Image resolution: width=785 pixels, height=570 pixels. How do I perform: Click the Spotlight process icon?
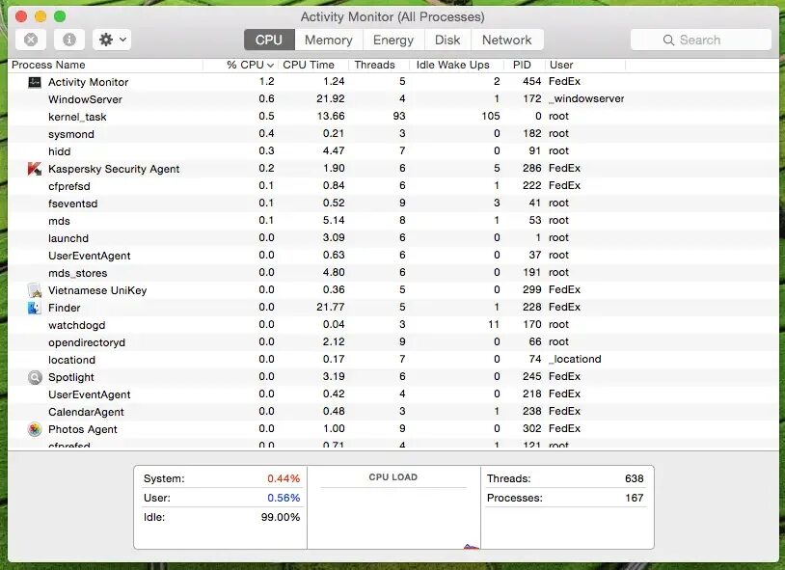[35, 377]
